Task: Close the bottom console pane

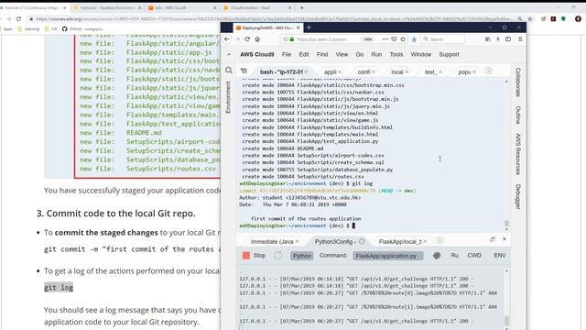Action: pyautogui.click(x=505, y=239)
